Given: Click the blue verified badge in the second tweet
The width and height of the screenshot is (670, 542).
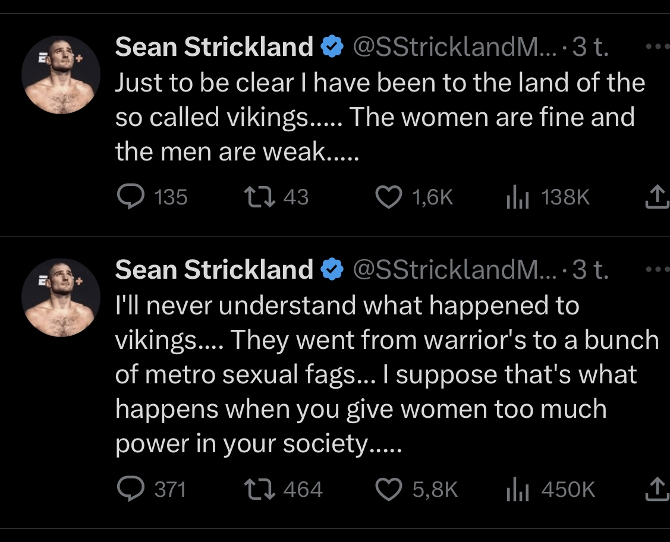Looking at the screenshot, I should point(332,270).
